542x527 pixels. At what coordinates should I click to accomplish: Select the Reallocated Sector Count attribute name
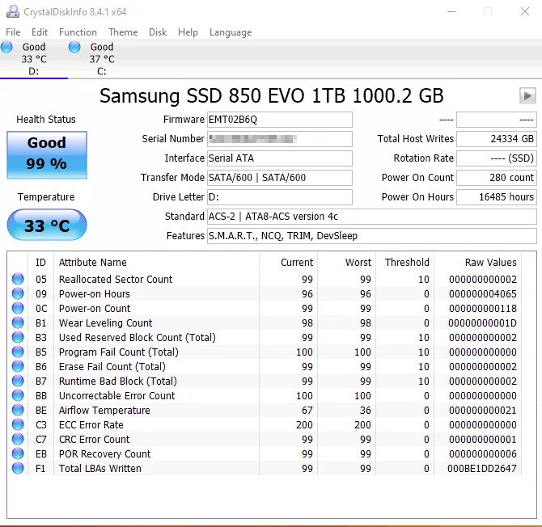(116, 279)
